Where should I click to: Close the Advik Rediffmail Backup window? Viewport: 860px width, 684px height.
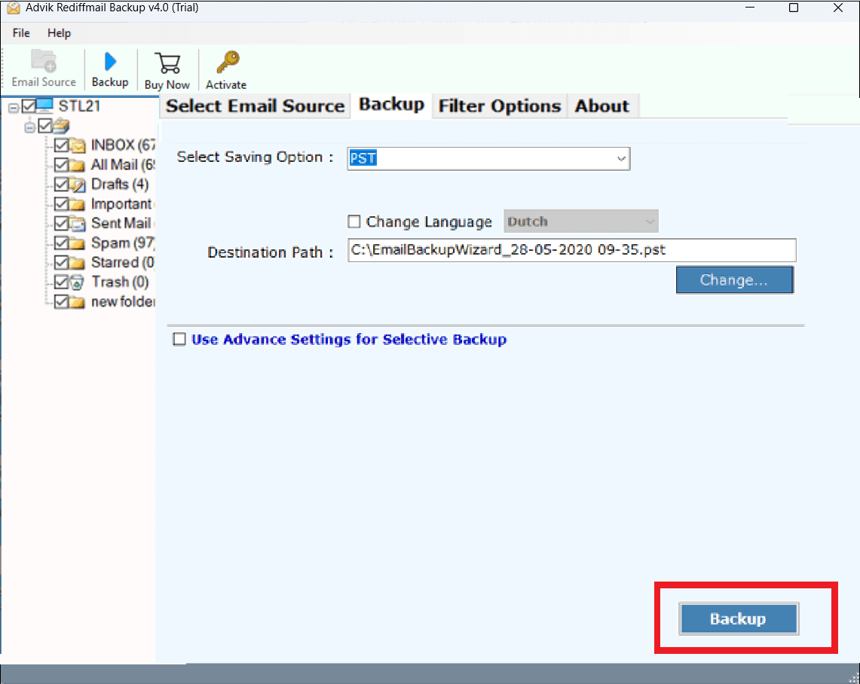click(838, 8)
